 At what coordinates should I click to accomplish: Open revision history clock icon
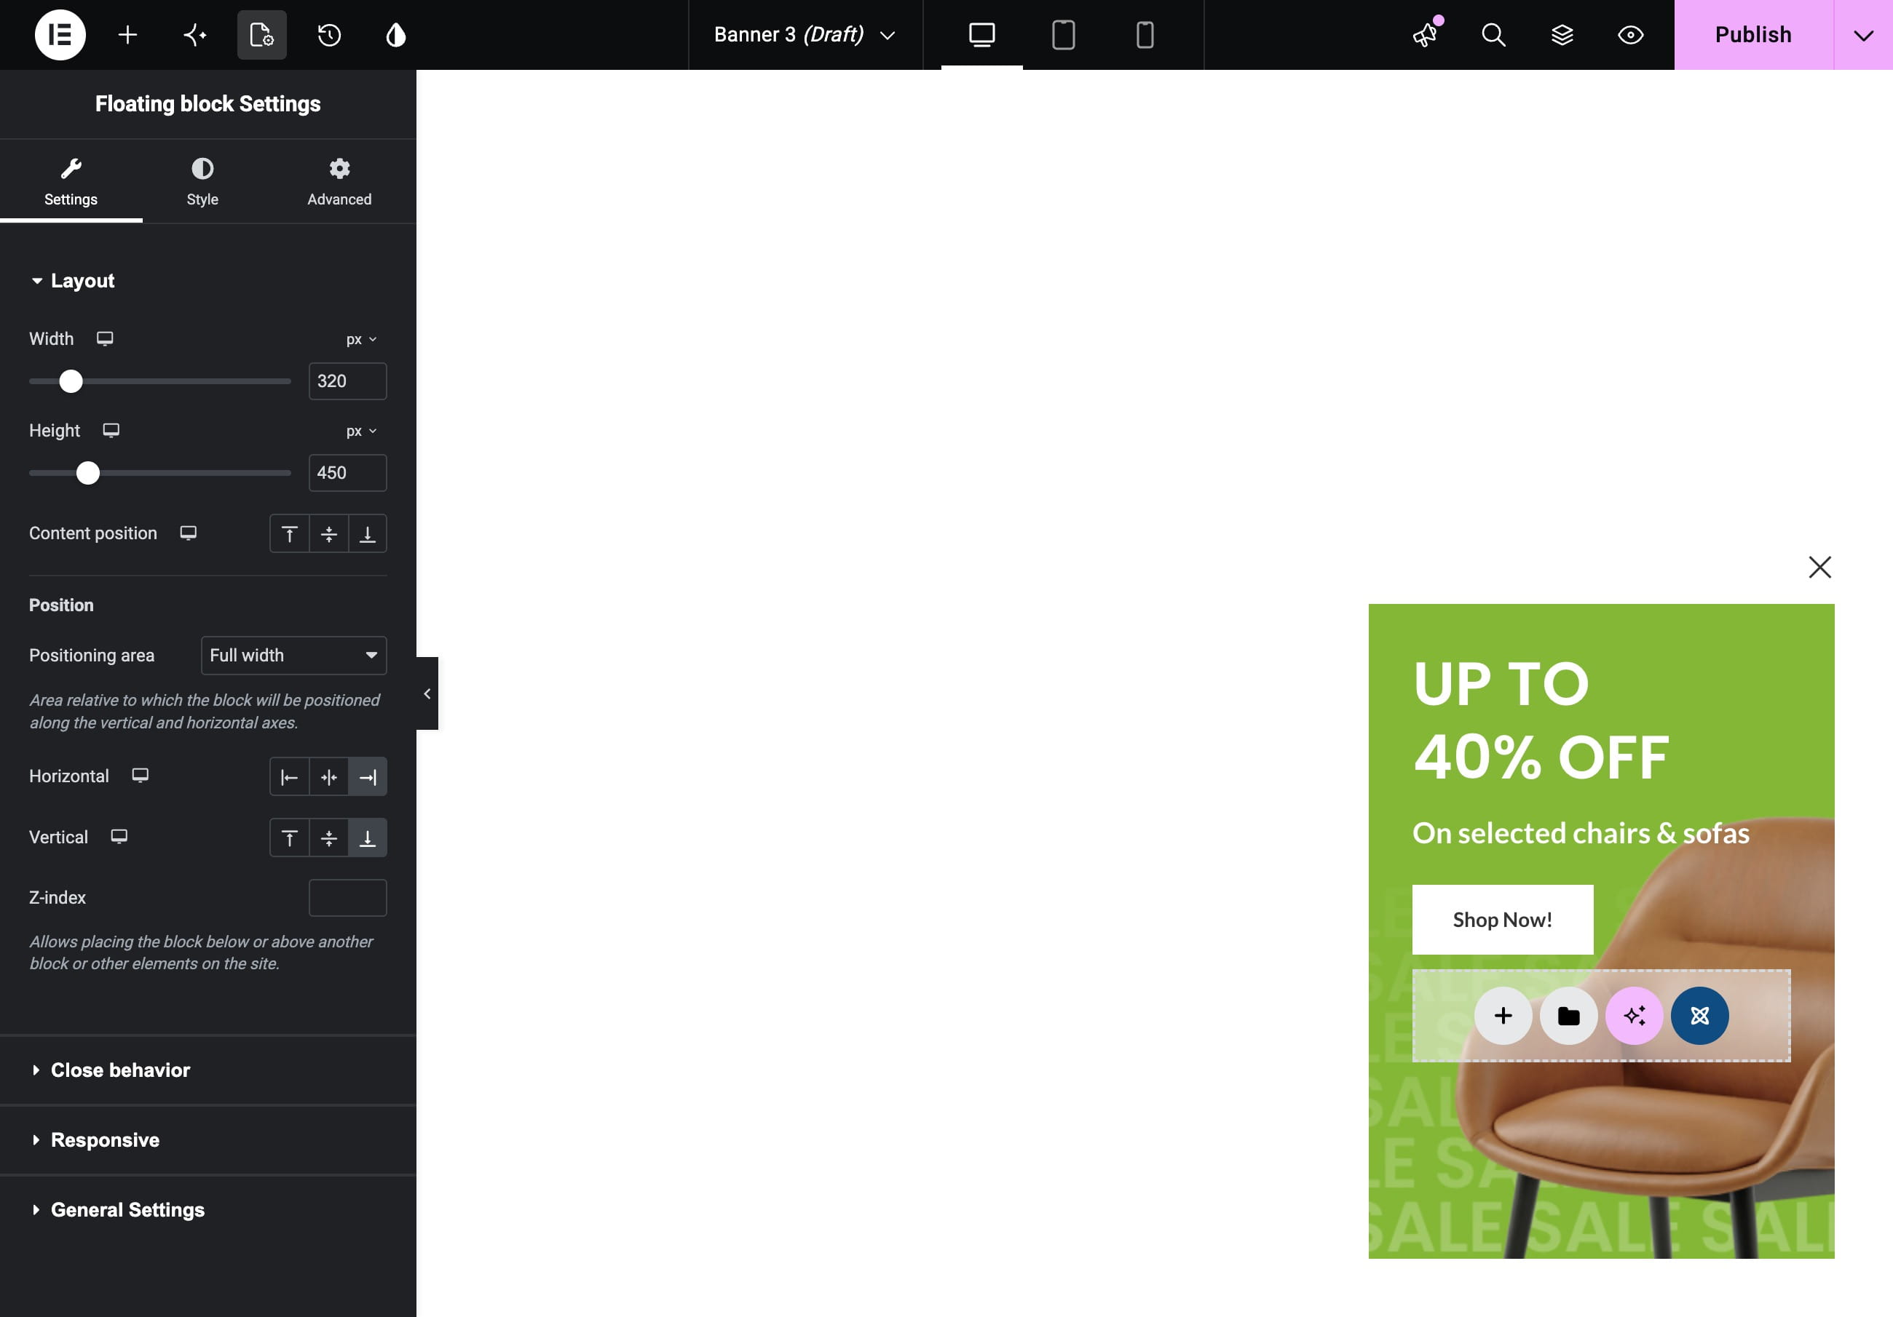(329, 35)
